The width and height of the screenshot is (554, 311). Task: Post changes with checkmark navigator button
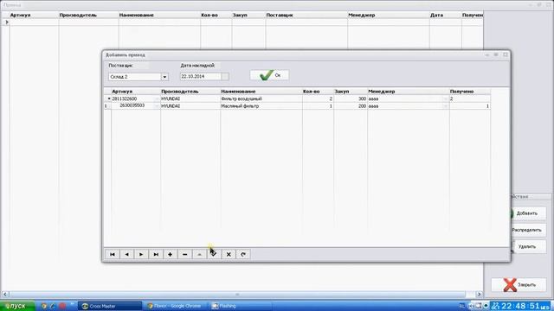[214, 254]
